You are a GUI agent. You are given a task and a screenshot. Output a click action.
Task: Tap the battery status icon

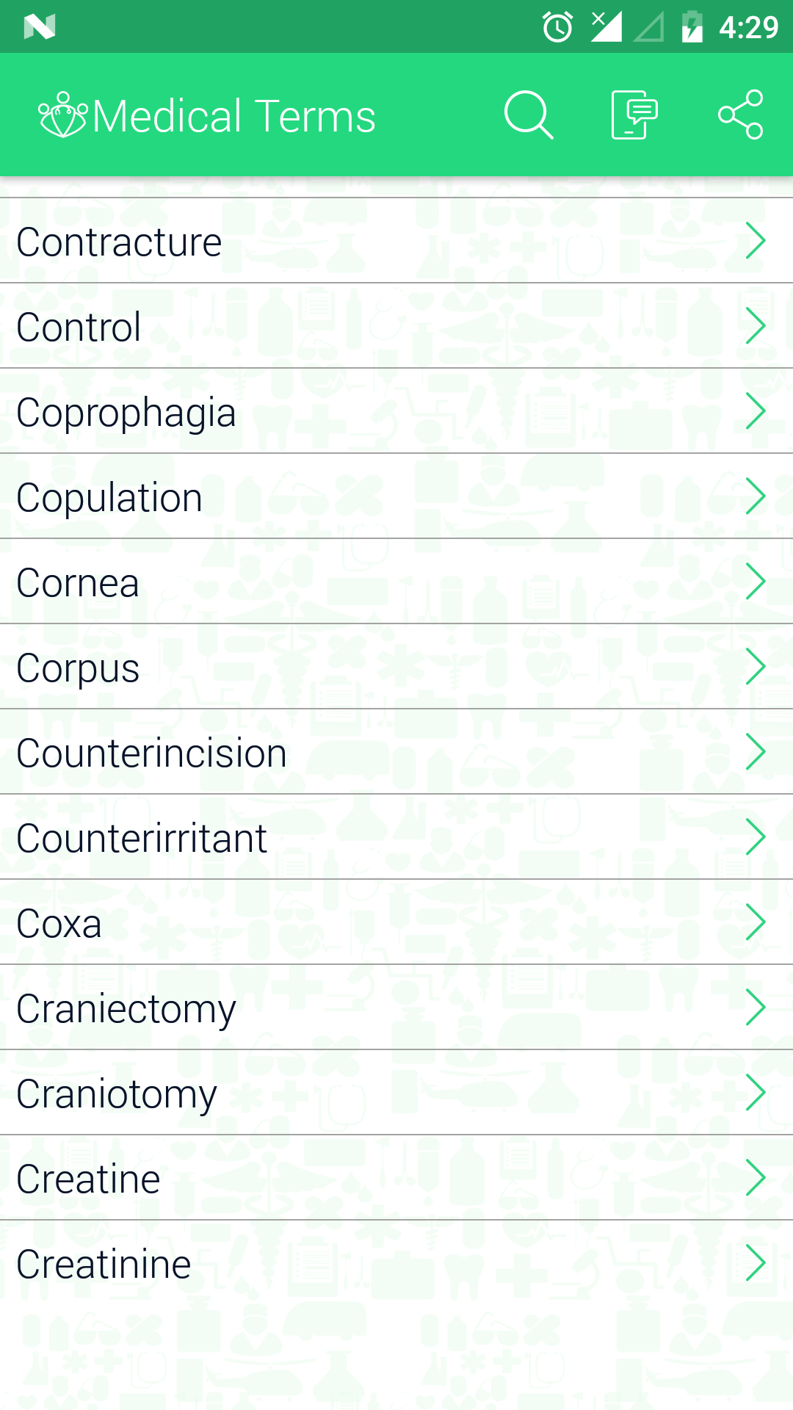point(692,27)
